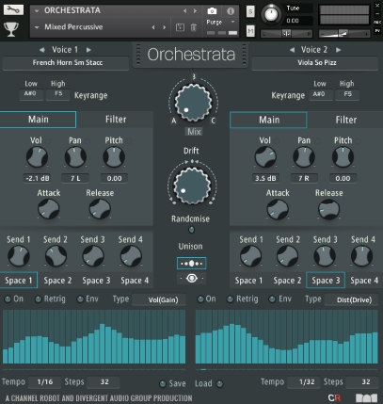Go to next instrument next to ORCHESTRATA
The image size is (383, 404).
pos(196,11)
